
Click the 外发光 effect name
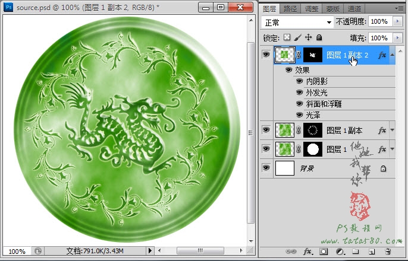316,93
